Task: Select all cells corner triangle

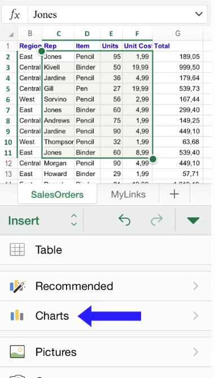Action: 11,34
